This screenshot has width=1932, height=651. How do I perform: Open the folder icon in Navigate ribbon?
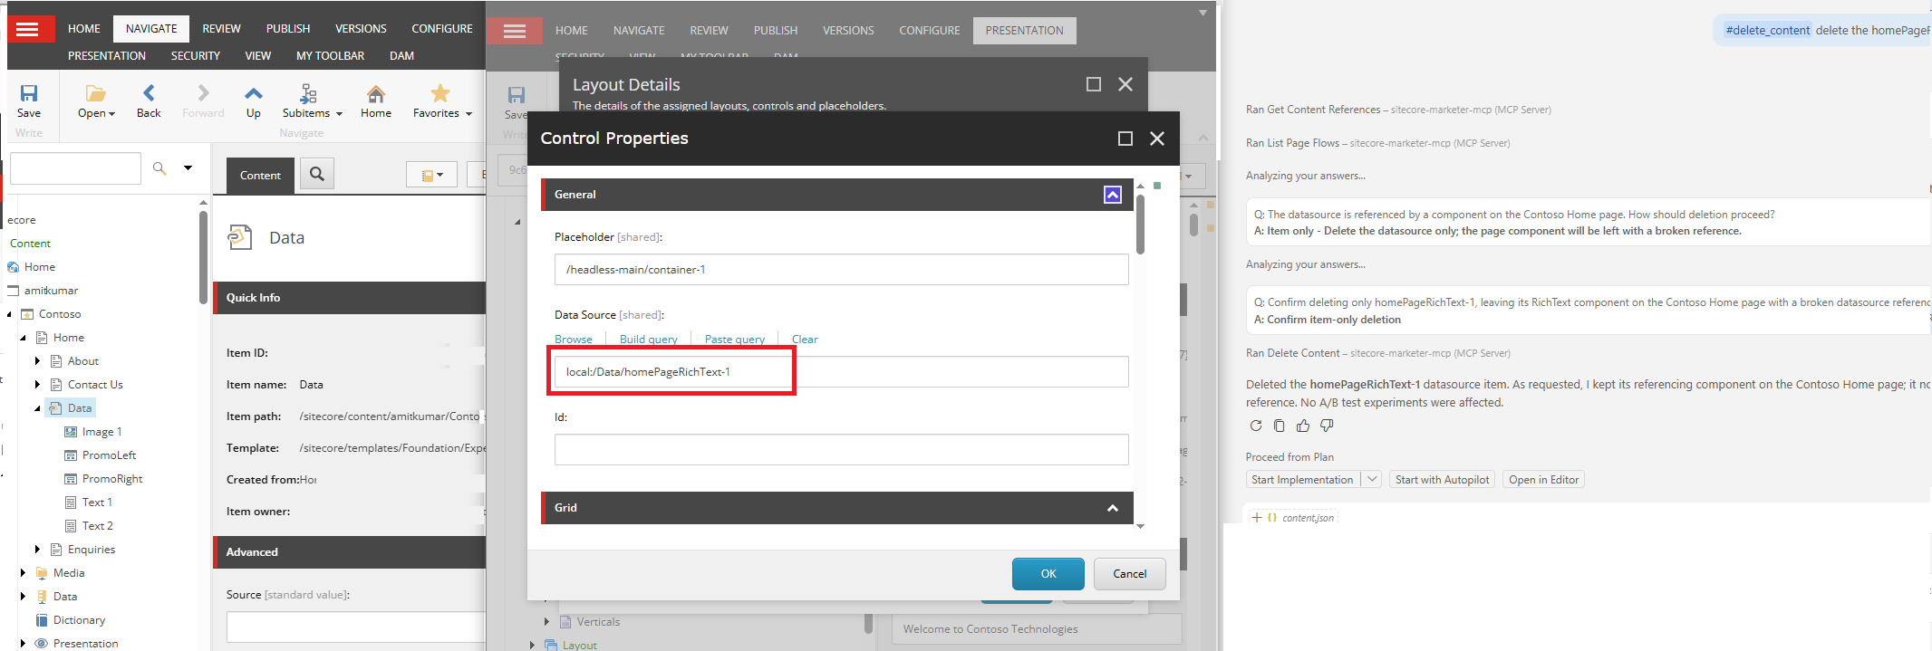[x=95, y=93]
